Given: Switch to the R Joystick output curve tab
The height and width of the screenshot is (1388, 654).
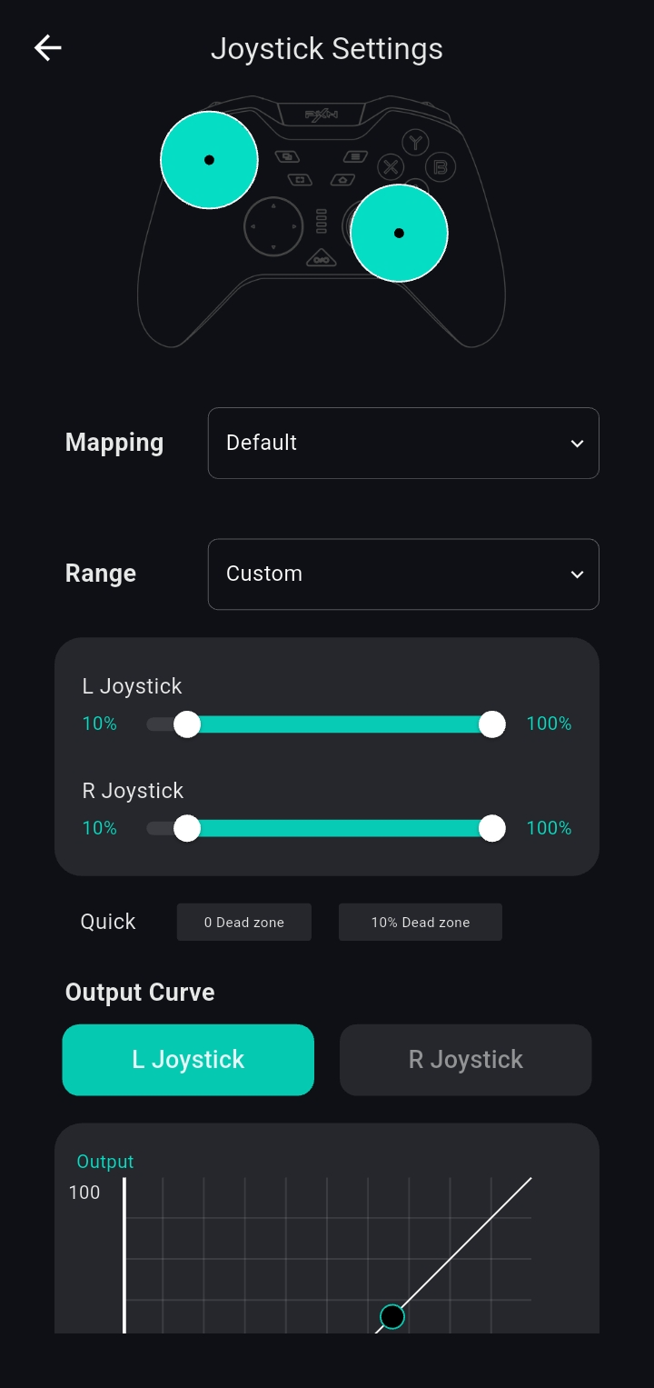Looking at the screenshot, I should click(466, 1060).
